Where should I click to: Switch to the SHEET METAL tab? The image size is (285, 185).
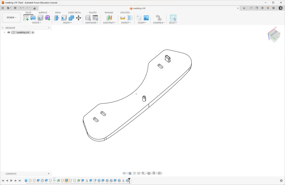[75, 12]
